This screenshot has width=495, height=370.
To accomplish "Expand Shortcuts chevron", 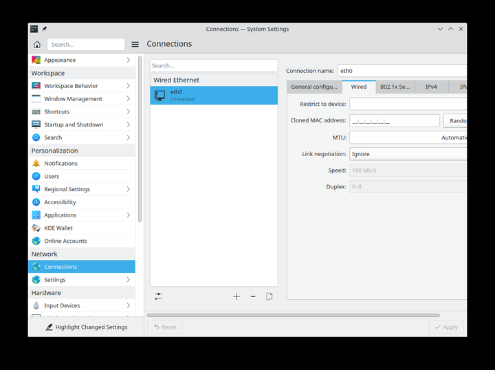I will tap(128, 112).
